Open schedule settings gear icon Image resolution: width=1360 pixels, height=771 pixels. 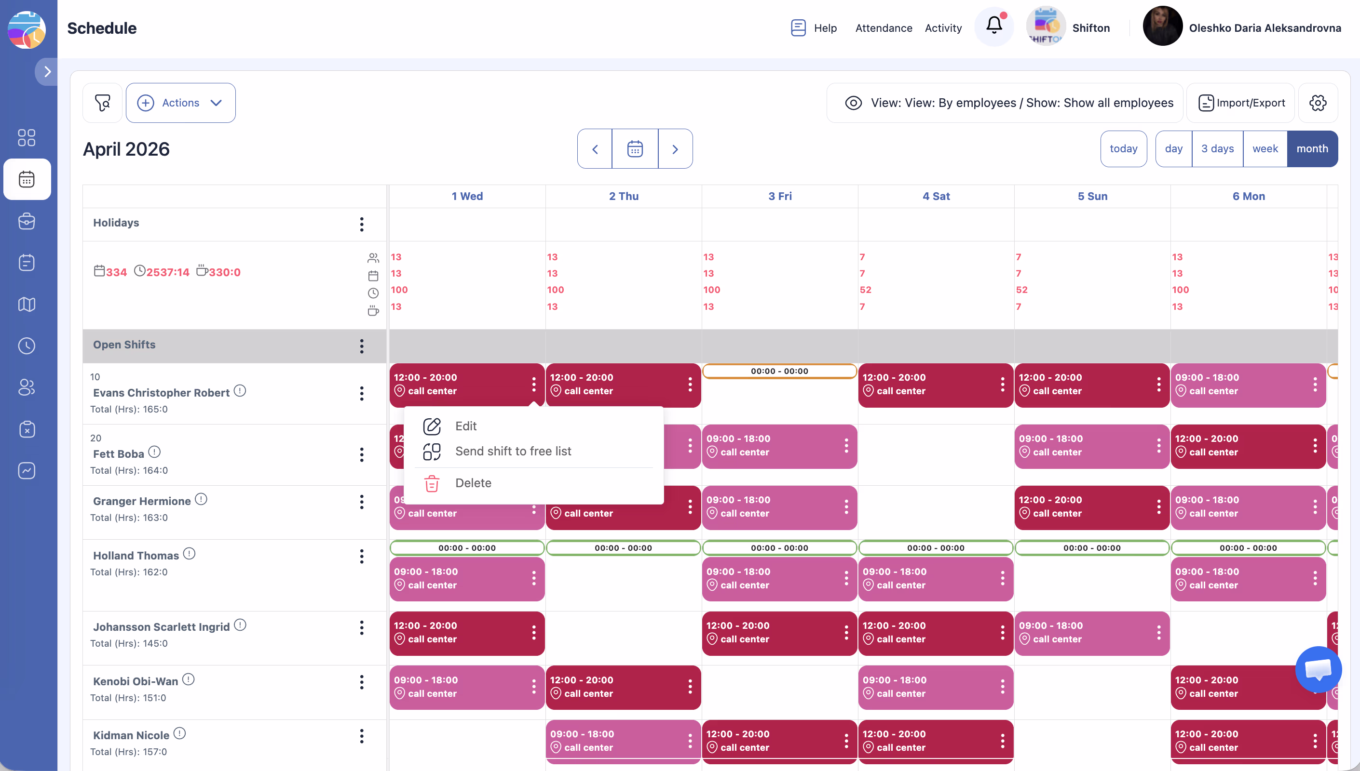point(1318,103)
